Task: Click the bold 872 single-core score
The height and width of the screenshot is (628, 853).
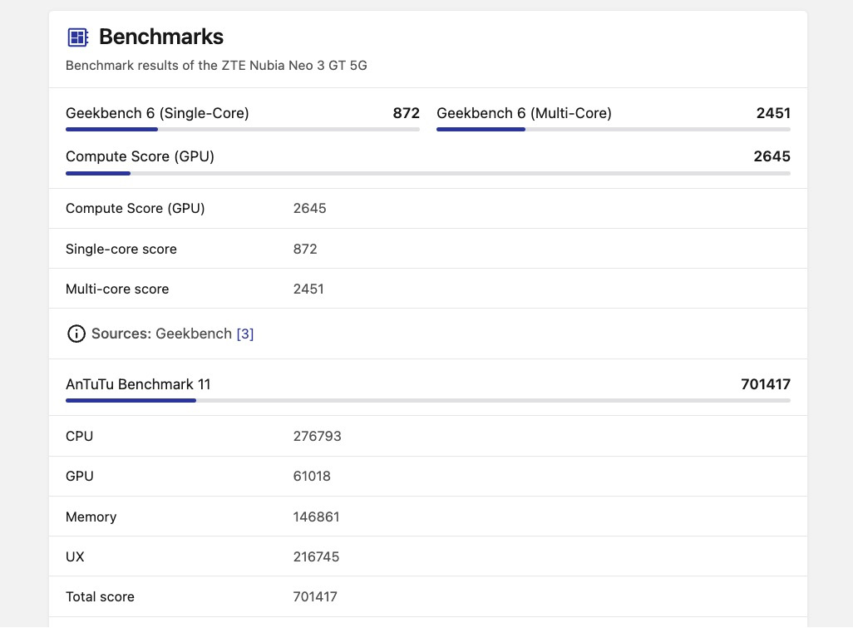Action: tap(406, 113)
